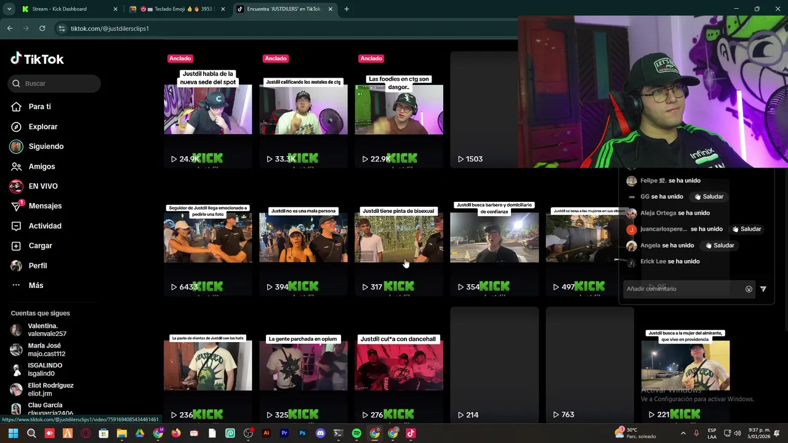
Task: Open the blank video with 1503 views
Action: [484, 110]
